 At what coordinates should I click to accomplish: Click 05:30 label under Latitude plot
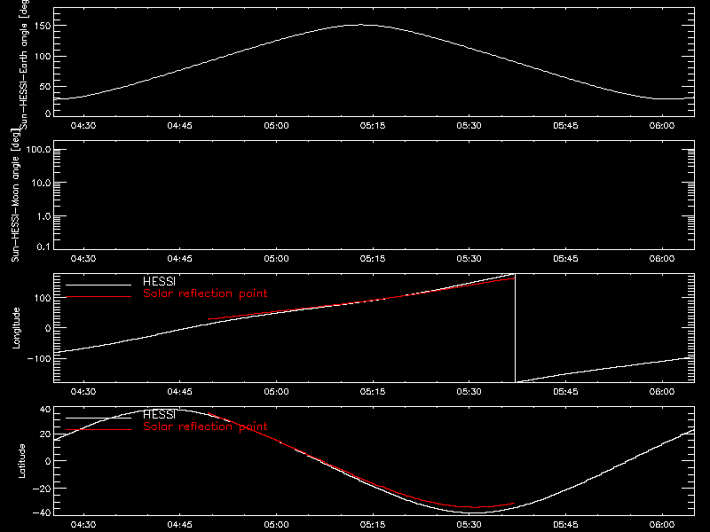coord(469,525)
